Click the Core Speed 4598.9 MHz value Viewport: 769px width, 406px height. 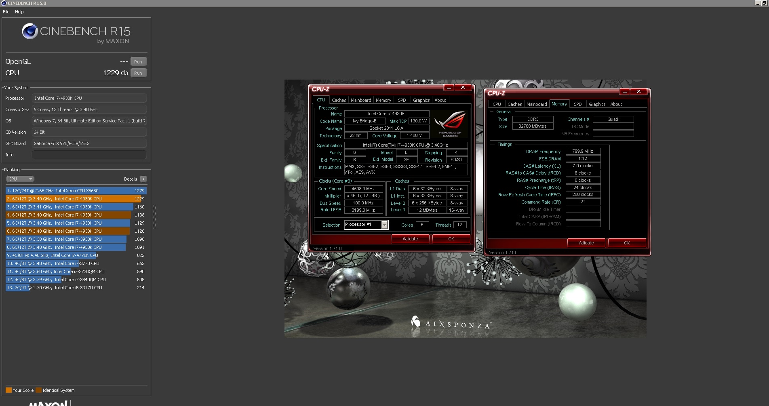363,189
